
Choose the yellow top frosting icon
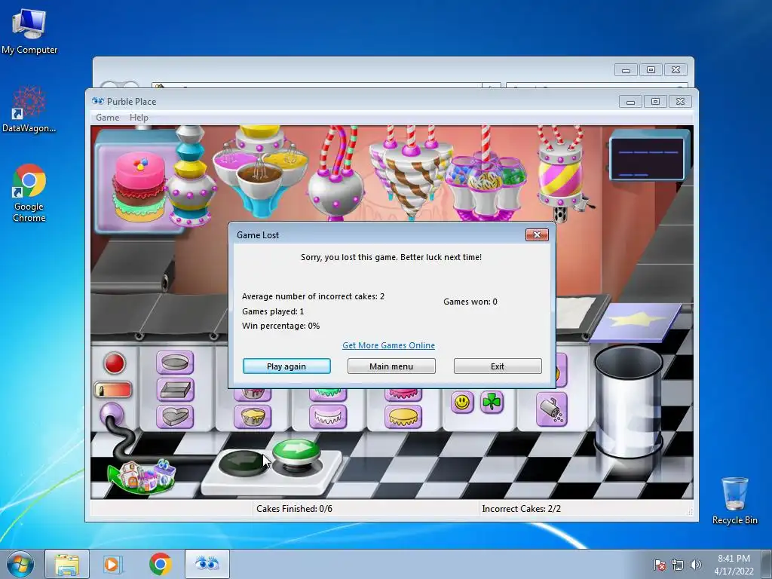tap(403, 417)
